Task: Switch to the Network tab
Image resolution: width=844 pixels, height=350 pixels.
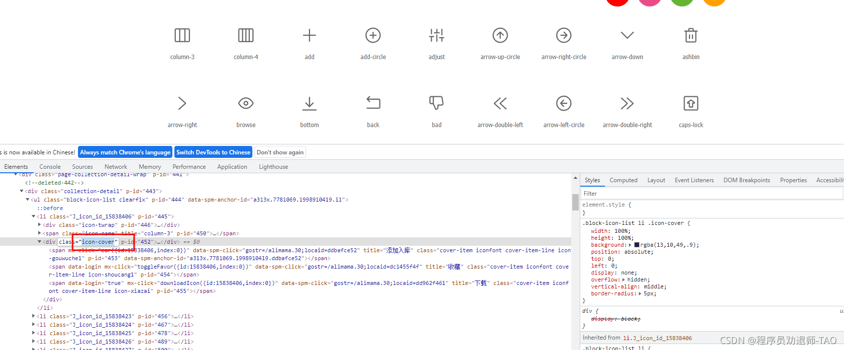Action: 116,167
